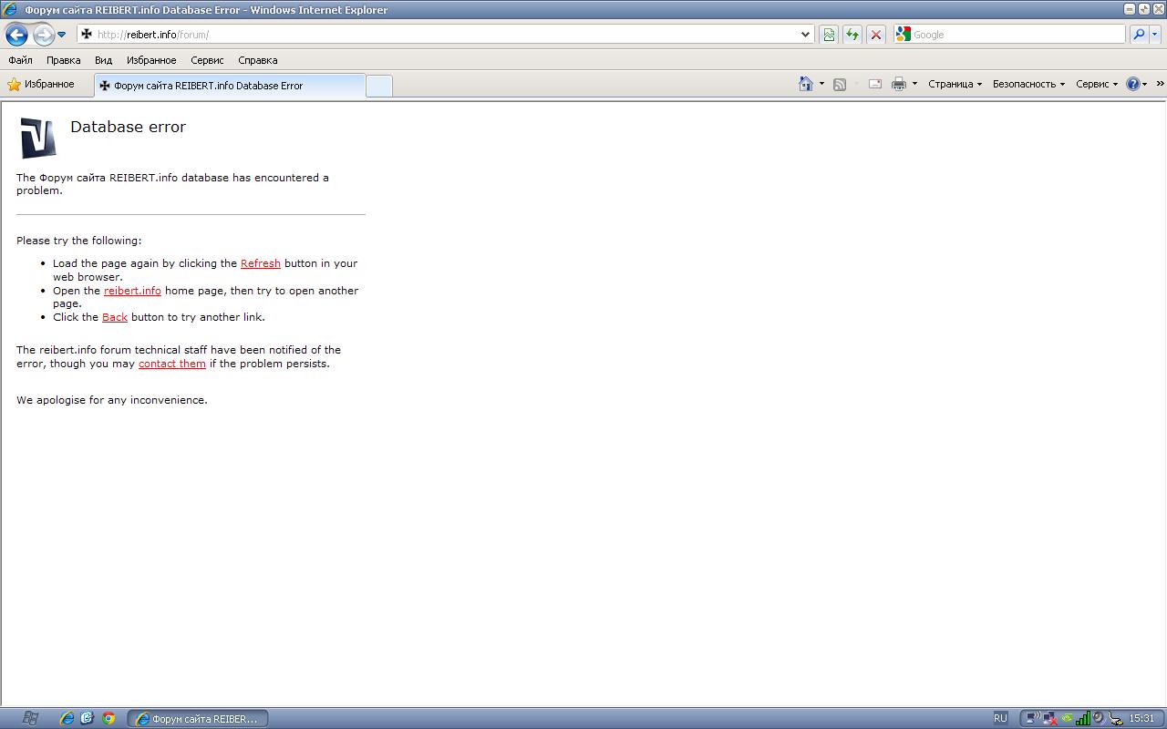This screenshot has width=1167, height=729.
Task: Launch Chrome from the quick launch bar
Action: point(108,718)
